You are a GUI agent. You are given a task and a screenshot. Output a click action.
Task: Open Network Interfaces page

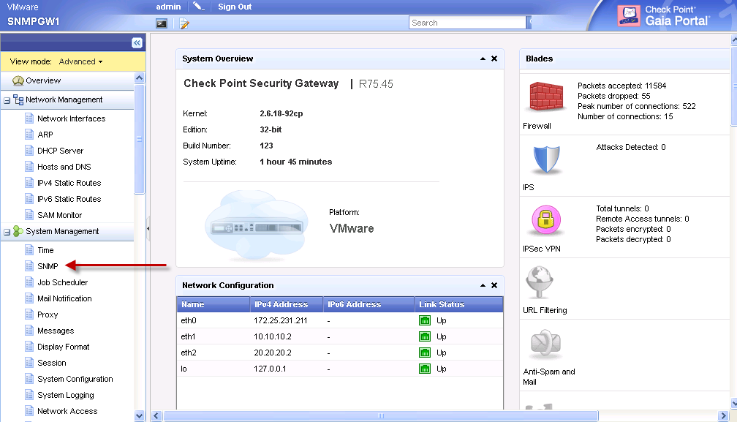click(x=72, y=119)
